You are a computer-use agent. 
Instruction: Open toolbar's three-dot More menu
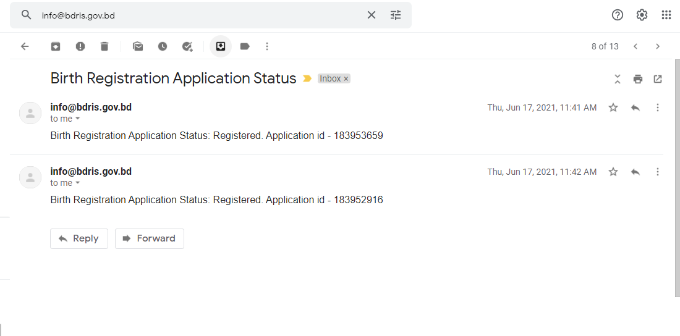[x=267, y=46]
